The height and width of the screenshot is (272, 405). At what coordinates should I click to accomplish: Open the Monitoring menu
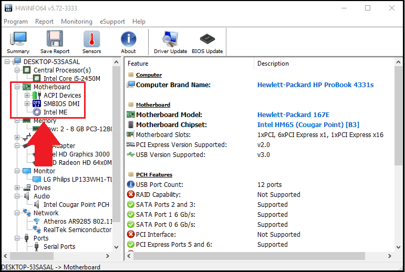76,22
